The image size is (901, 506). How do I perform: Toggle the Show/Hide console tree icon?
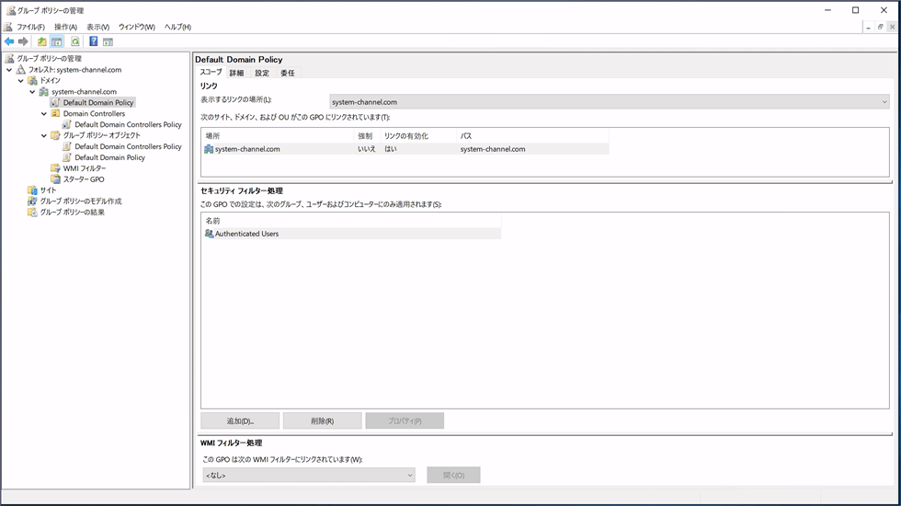coord(57,41)
